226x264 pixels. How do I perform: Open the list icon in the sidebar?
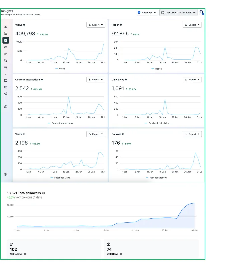coord(6,34)
